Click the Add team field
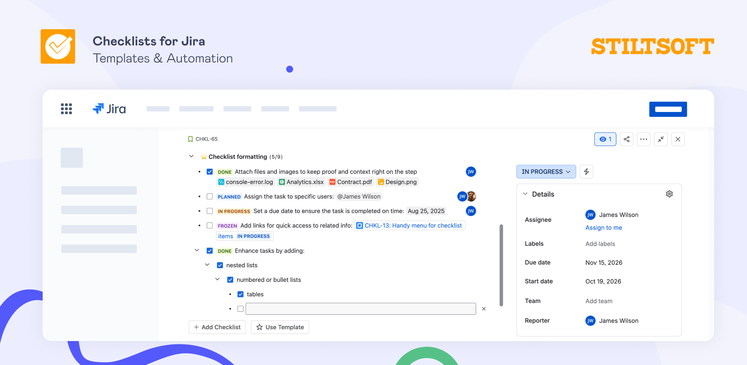This screenshot has width=747, height=365. (x=599, y=301)
